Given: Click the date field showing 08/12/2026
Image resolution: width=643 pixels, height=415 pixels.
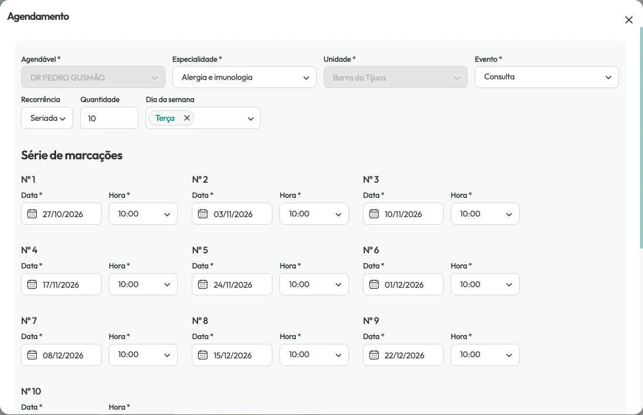Looking at the screenshot, I should point(61,355).
